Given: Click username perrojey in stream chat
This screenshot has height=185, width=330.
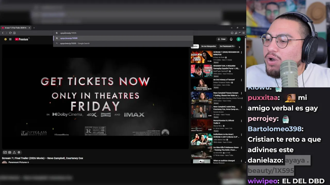Looking at the screenshot, I should pos(262,119).
